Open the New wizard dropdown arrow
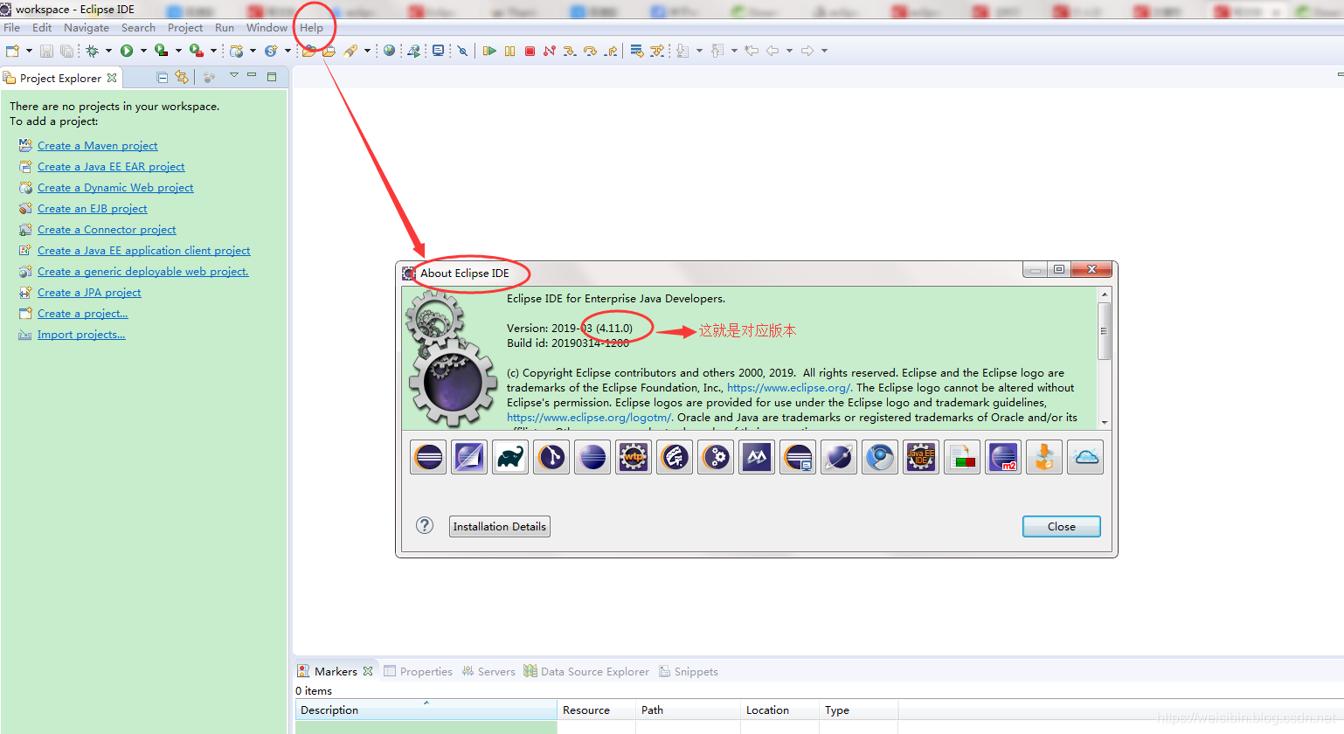 point(29,51)
